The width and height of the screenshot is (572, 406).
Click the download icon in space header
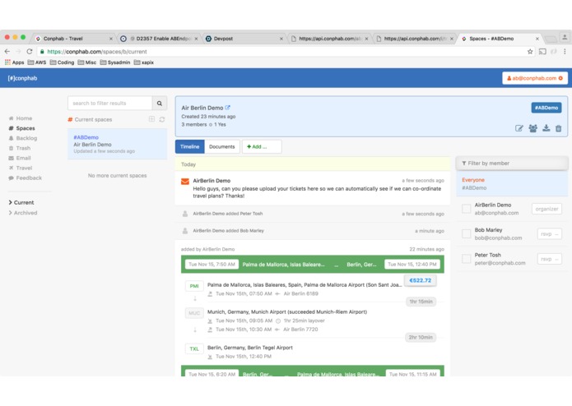coord(546,128)
